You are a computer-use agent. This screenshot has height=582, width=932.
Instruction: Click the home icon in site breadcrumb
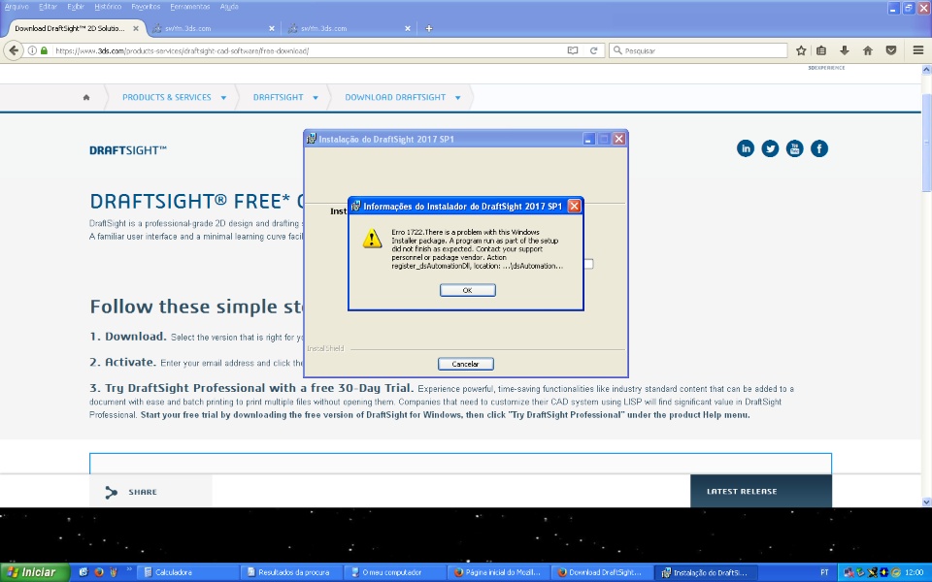86,97
